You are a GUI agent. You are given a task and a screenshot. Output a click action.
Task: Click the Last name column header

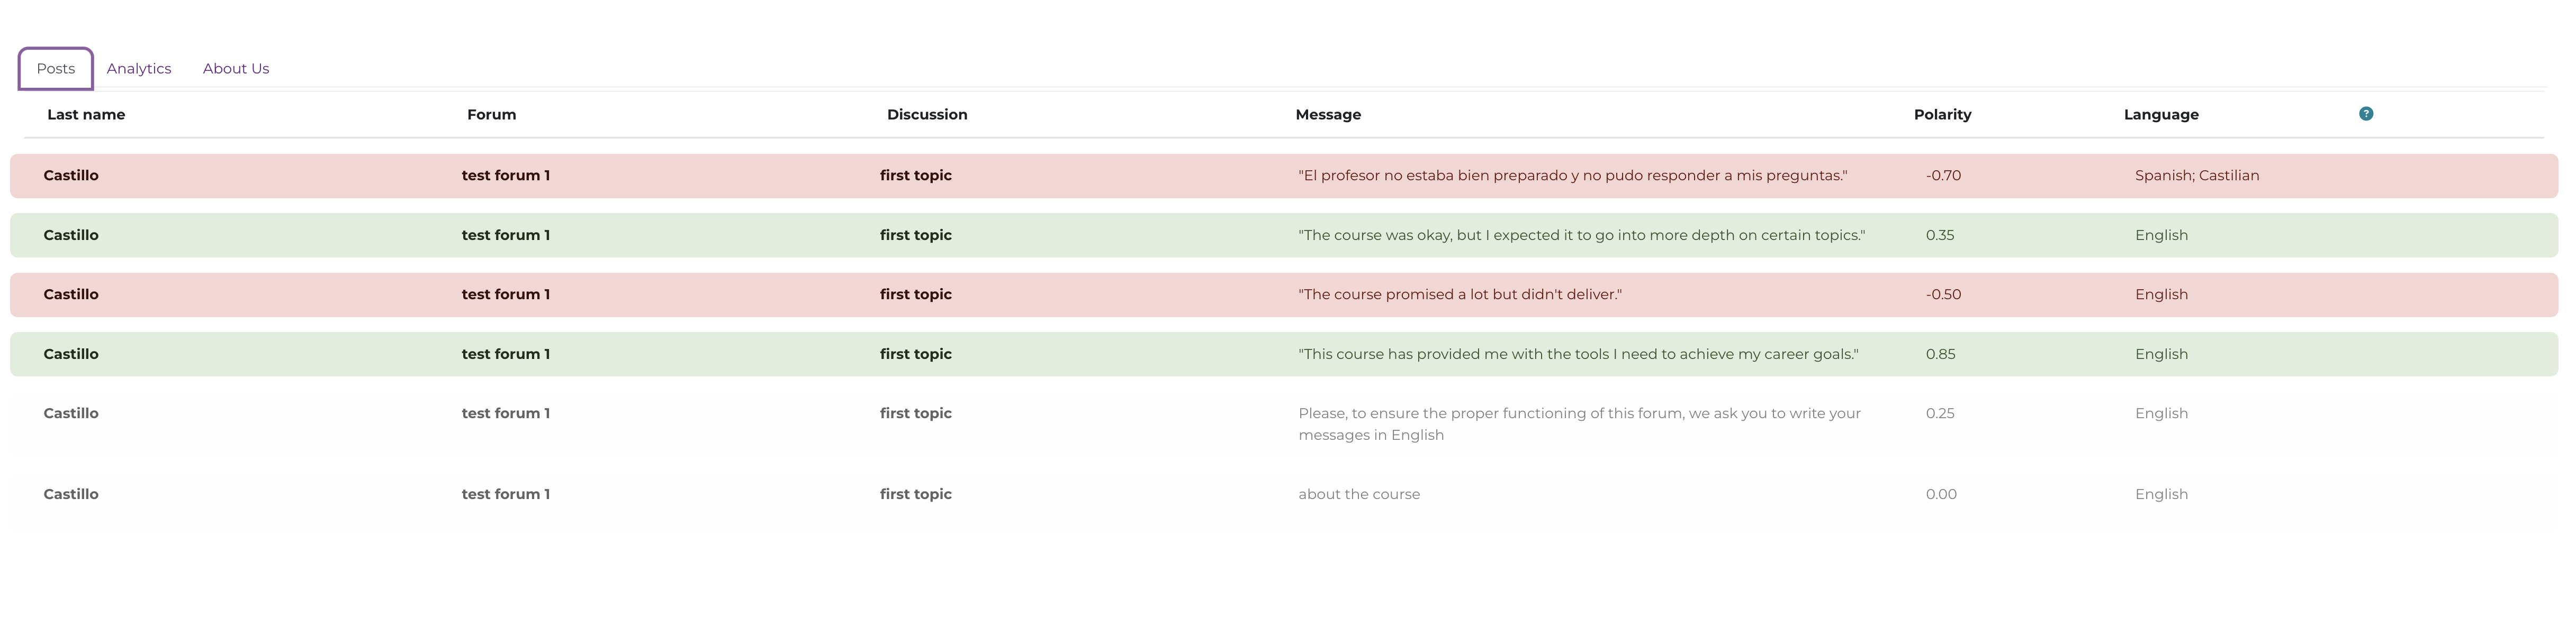86,115
